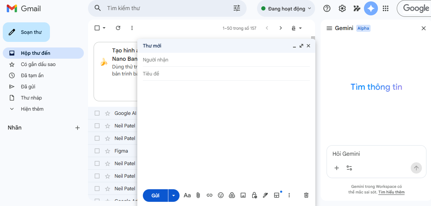This screenshot has height=206, width=431.
Task: Discard draft with the trash icon
Action: [306, 195]
